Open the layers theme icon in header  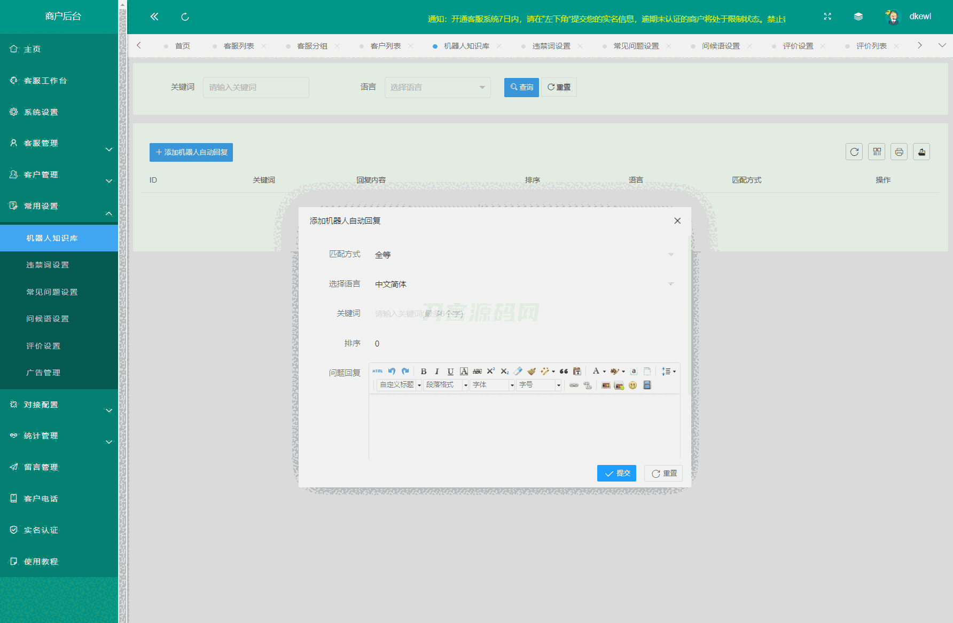(858, 17)
